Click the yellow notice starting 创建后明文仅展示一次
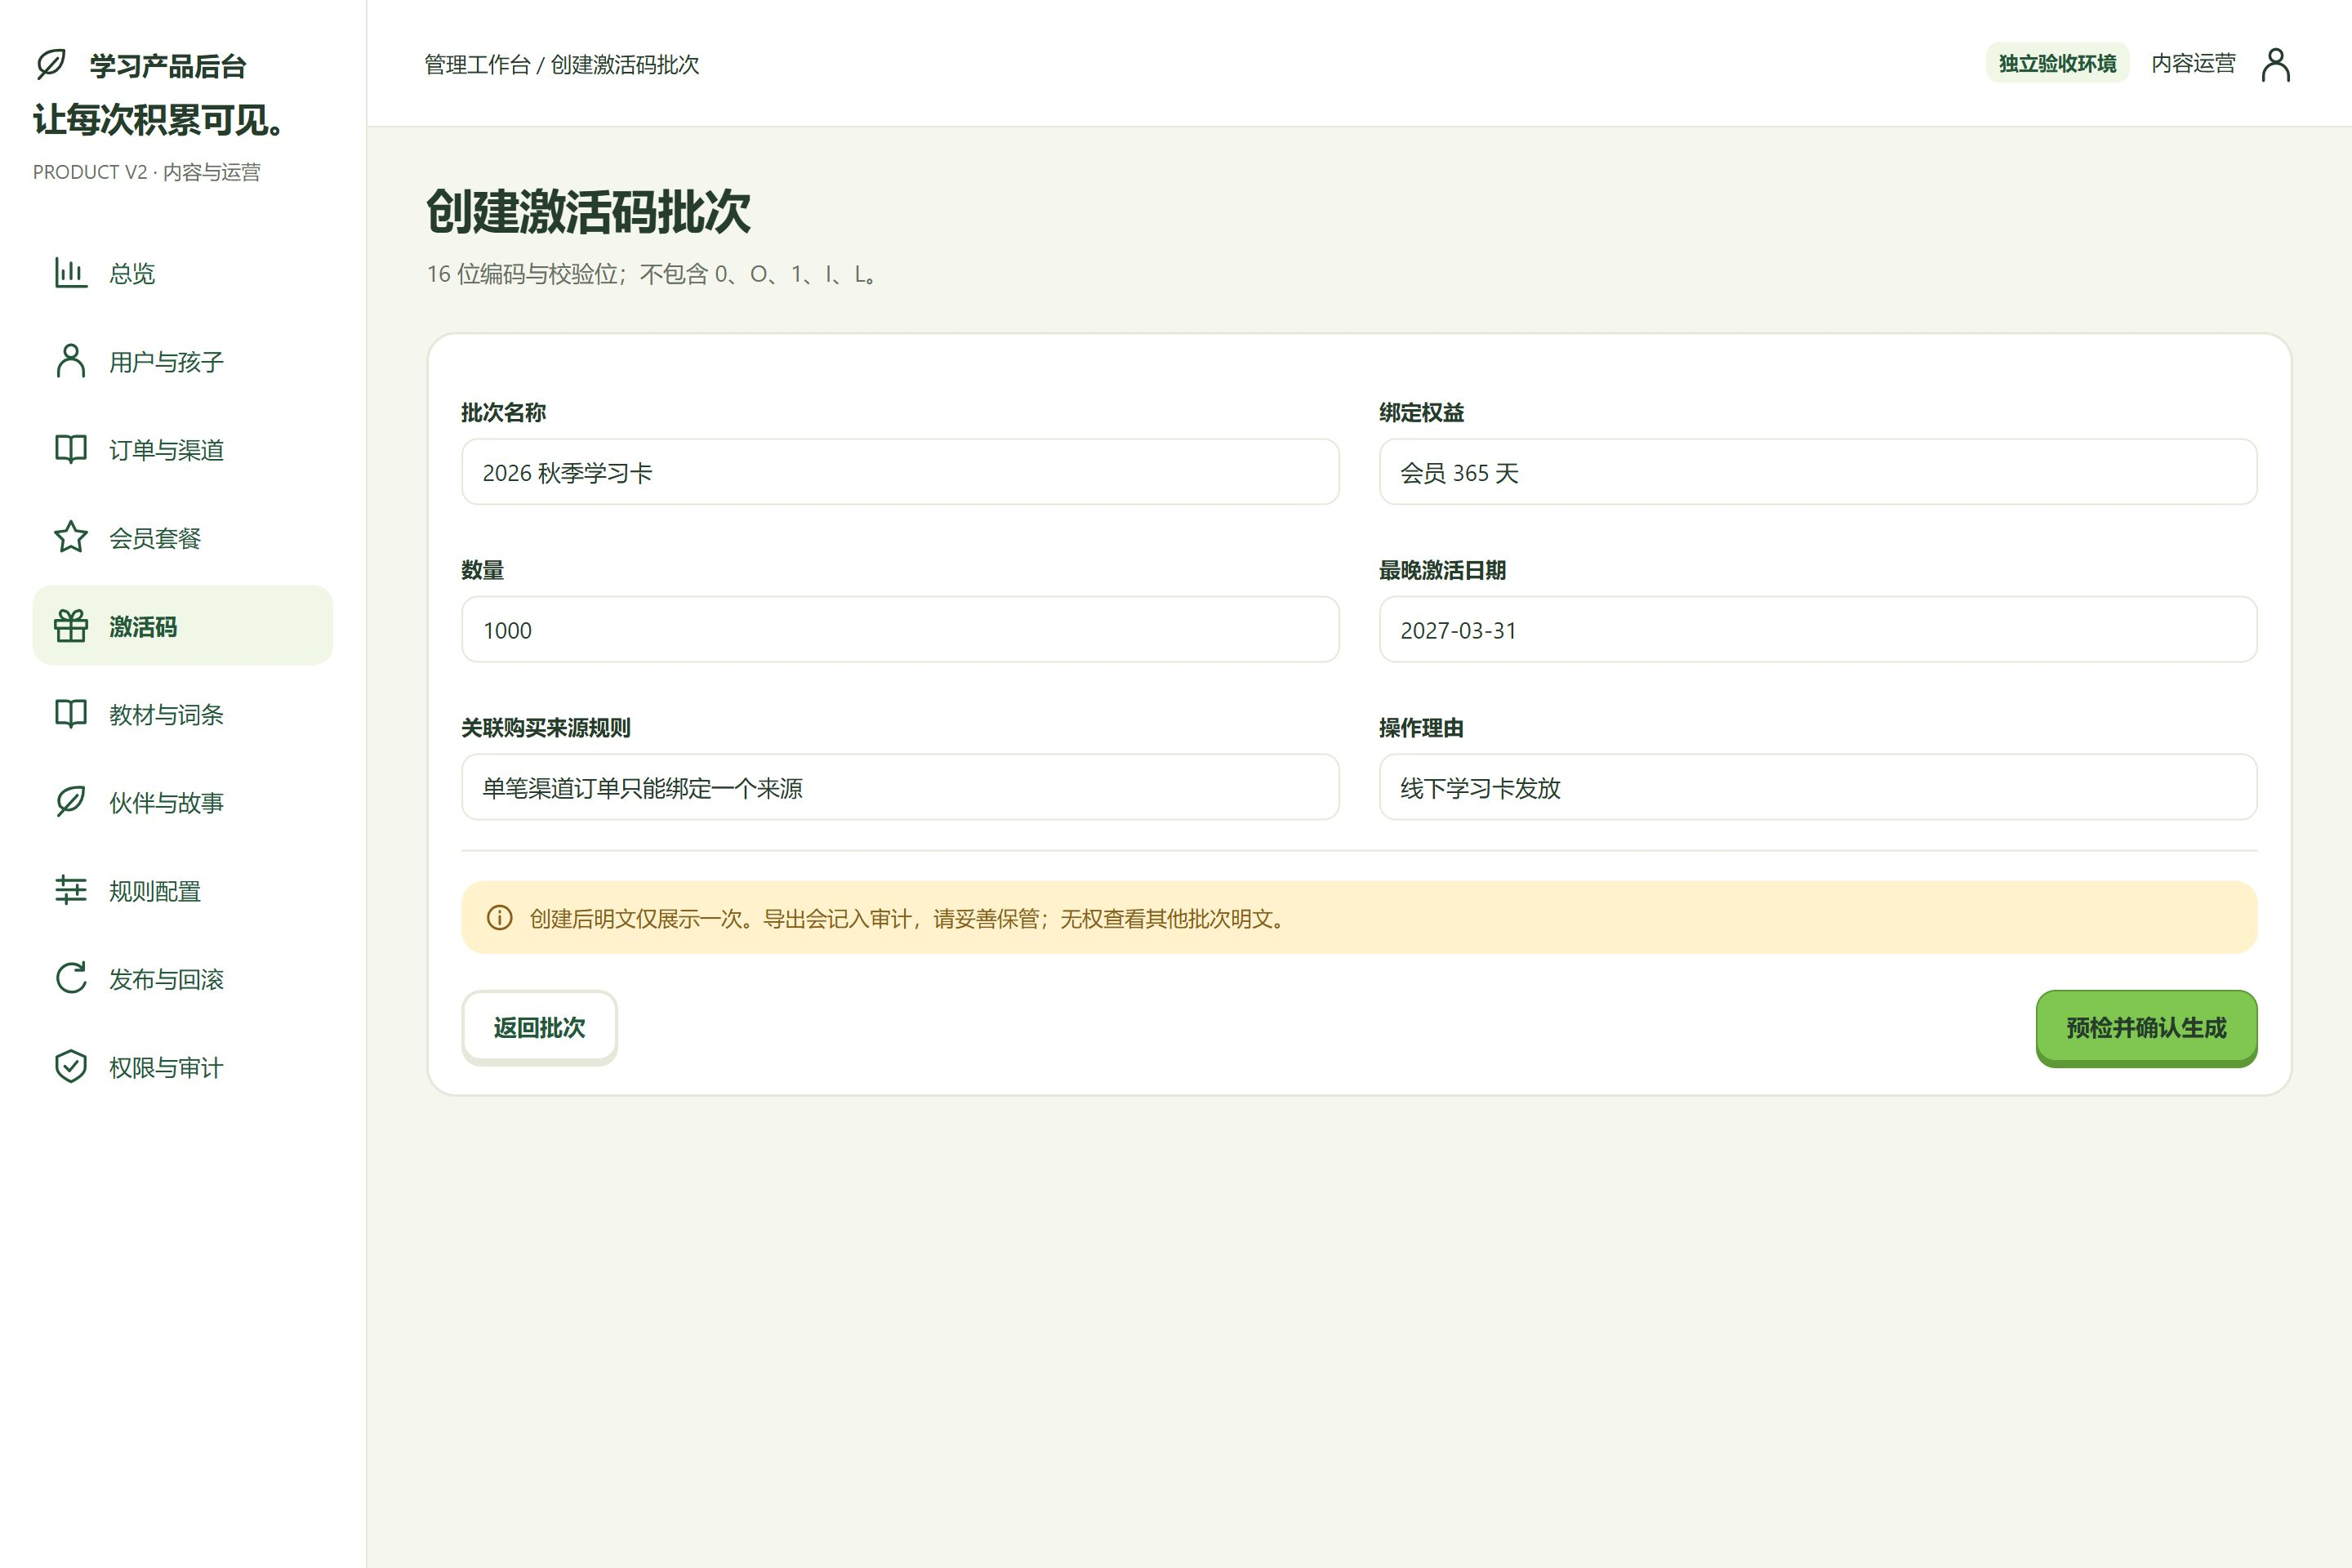2352x1568 pixels. coord(1359,918)
